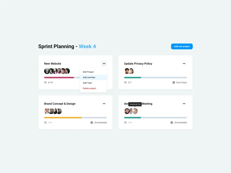This screenshot has height=173, width=231.
Task: Select the Delete project option
Action: tap(90, 88)
